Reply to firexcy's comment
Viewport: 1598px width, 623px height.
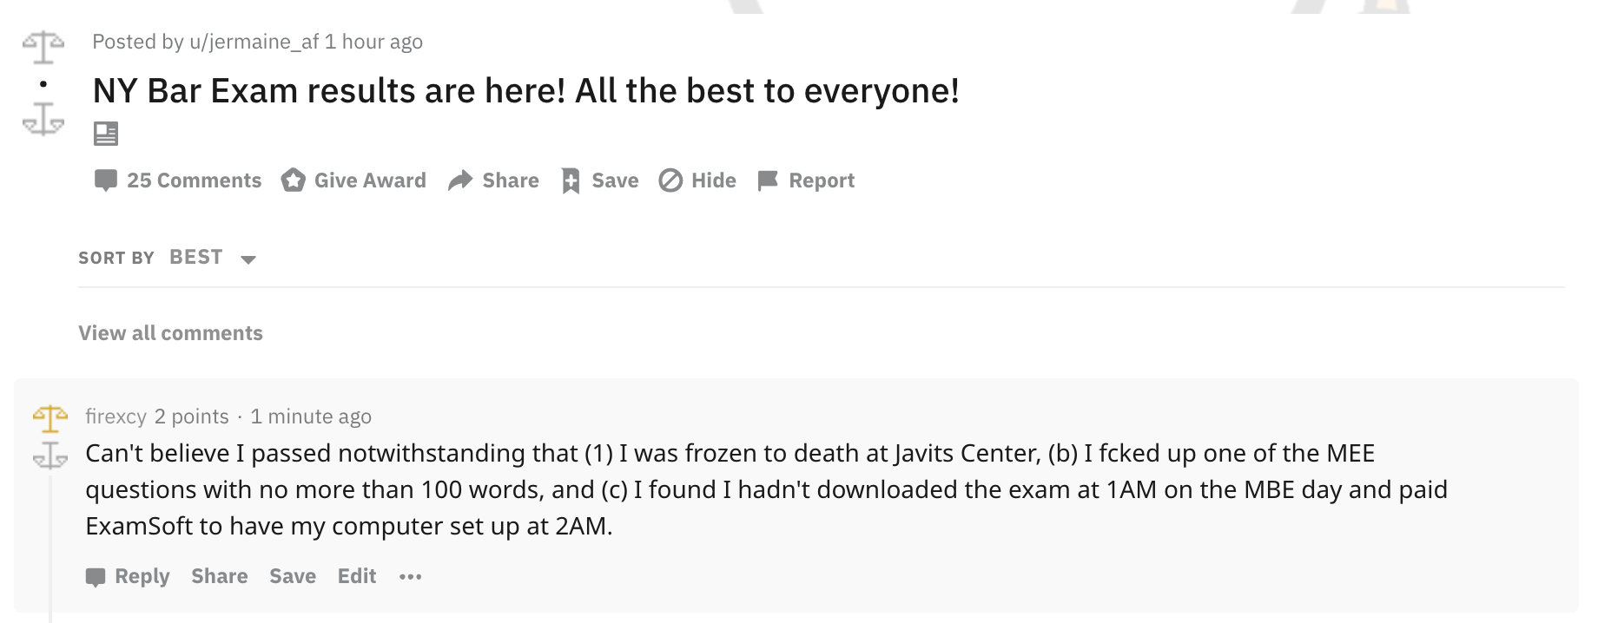[x=128, y=576]
